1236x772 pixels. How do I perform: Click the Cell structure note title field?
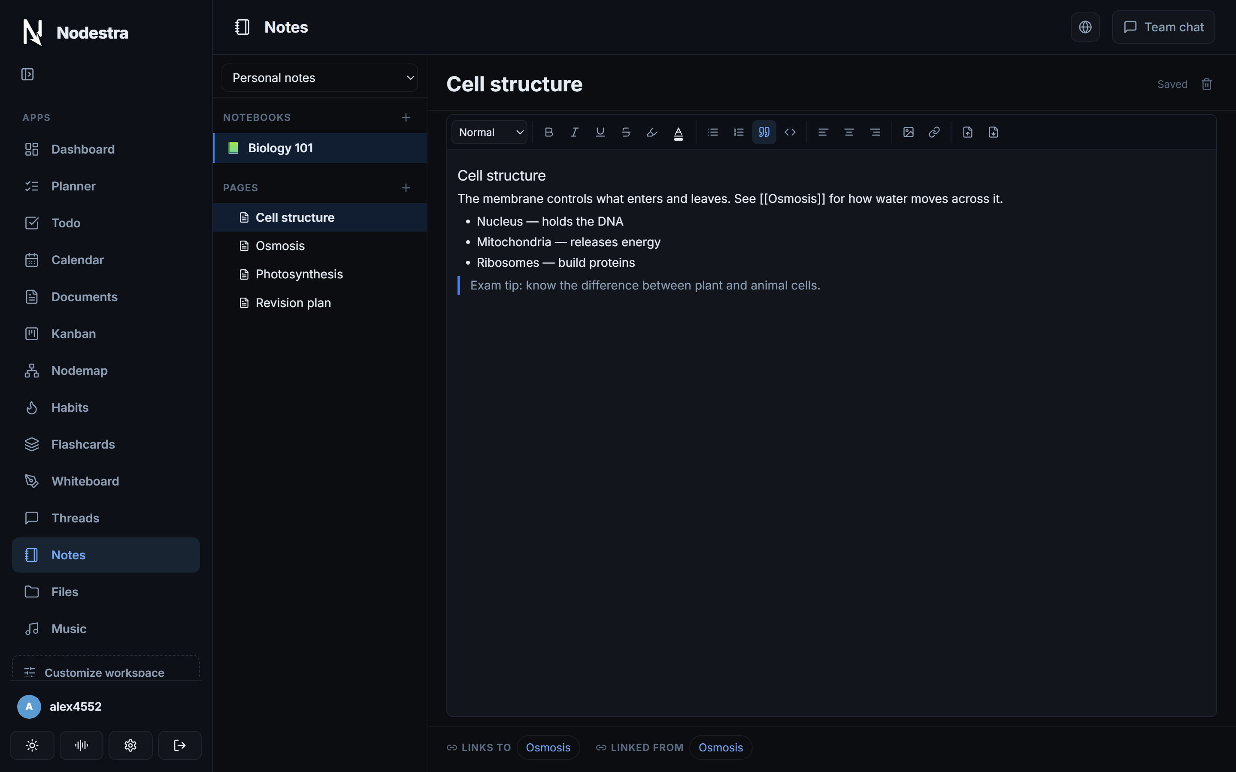pos(514,84)
